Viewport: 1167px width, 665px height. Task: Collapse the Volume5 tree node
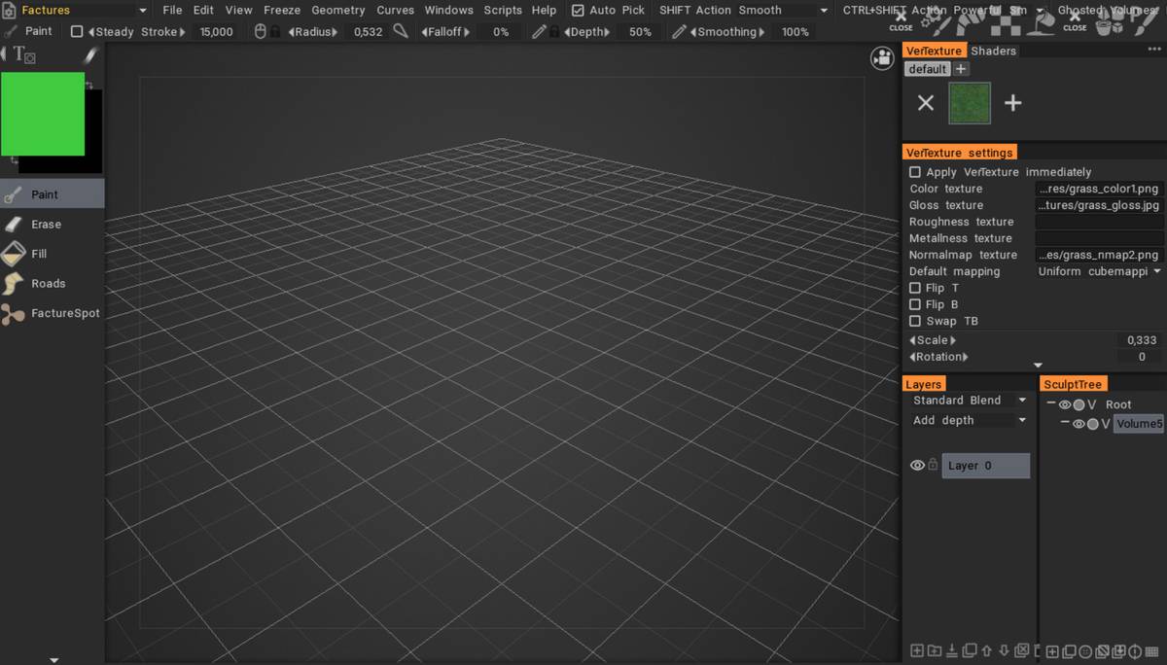[x=1065, y=423]
